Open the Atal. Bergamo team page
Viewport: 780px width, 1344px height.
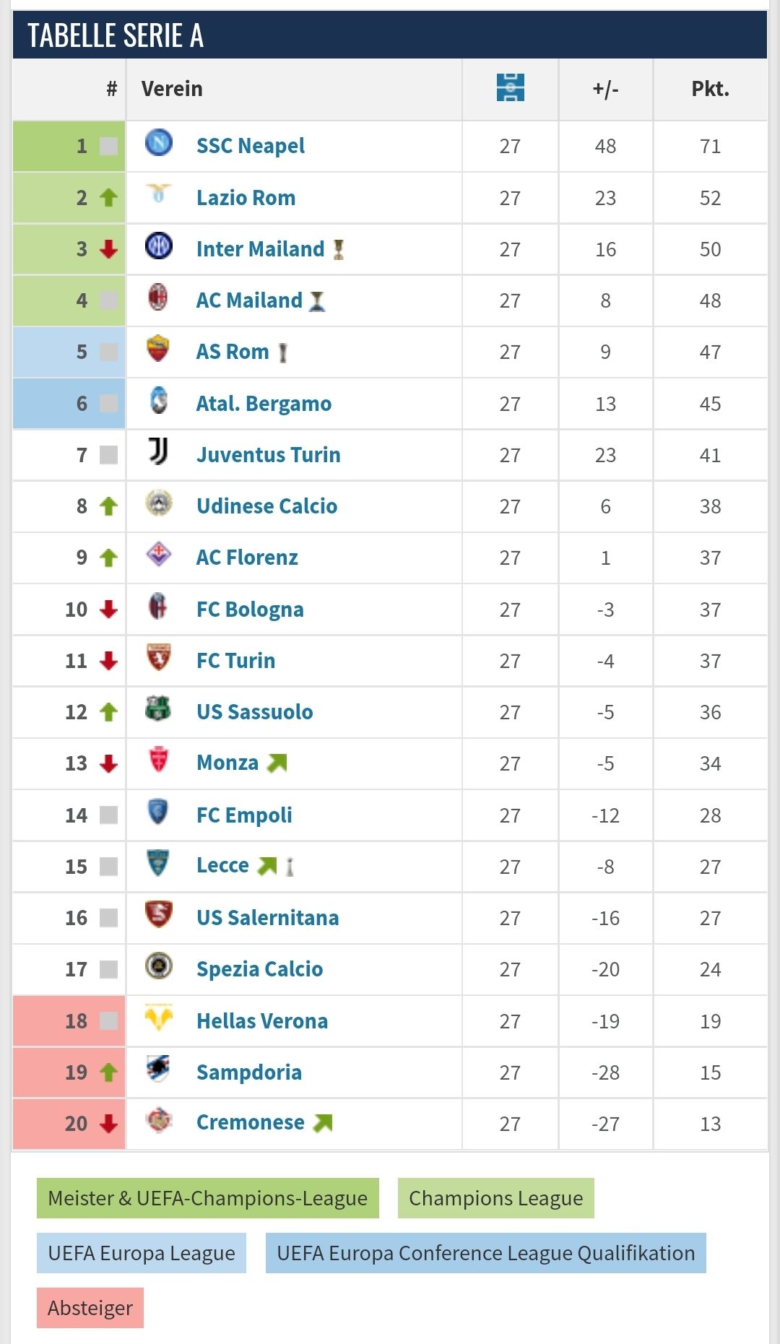coord(264,404)
